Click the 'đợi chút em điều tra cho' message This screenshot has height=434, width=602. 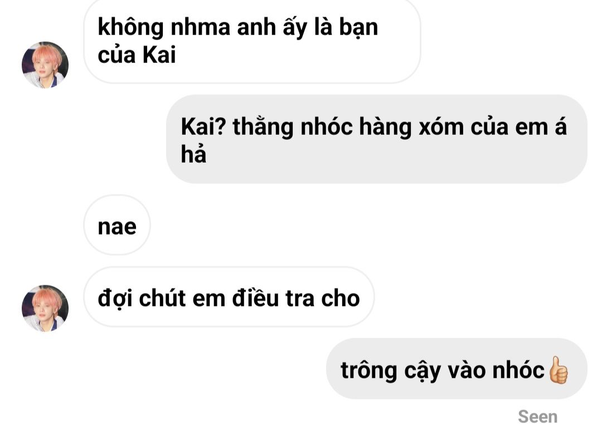(x=229, y=297)
